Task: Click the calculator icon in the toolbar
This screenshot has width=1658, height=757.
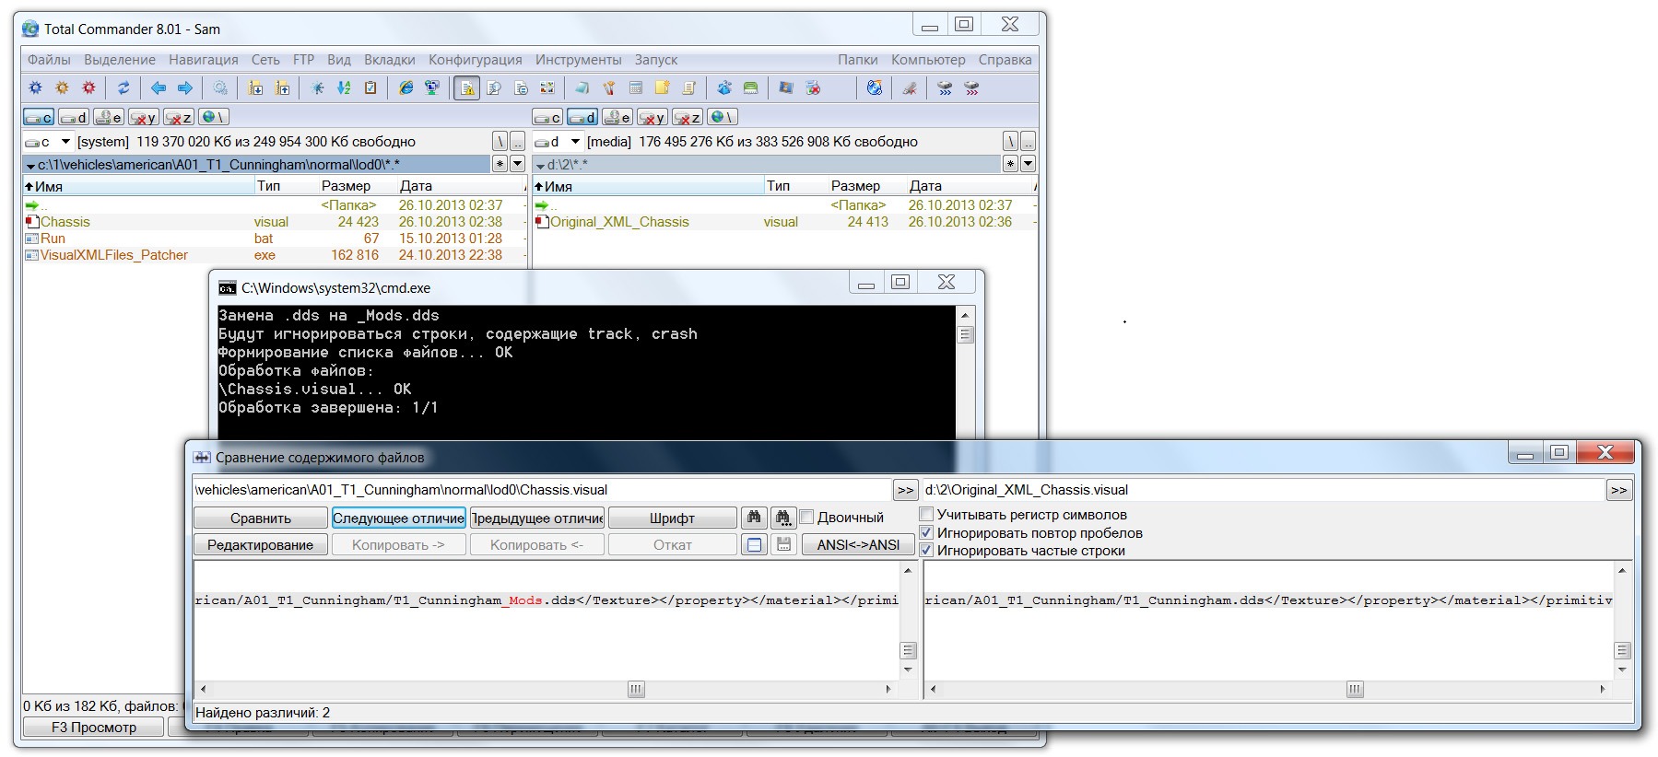Action: pos(635,88)
